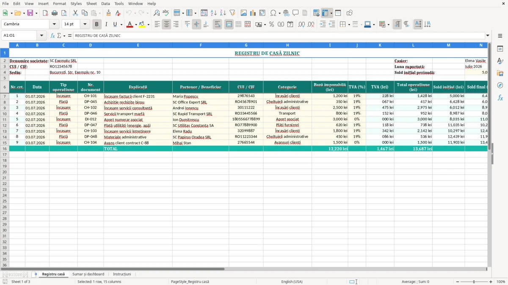This screenshot has width=508, height=285.
Task: Open sidebar Functions fx icon
Action: 500,98
